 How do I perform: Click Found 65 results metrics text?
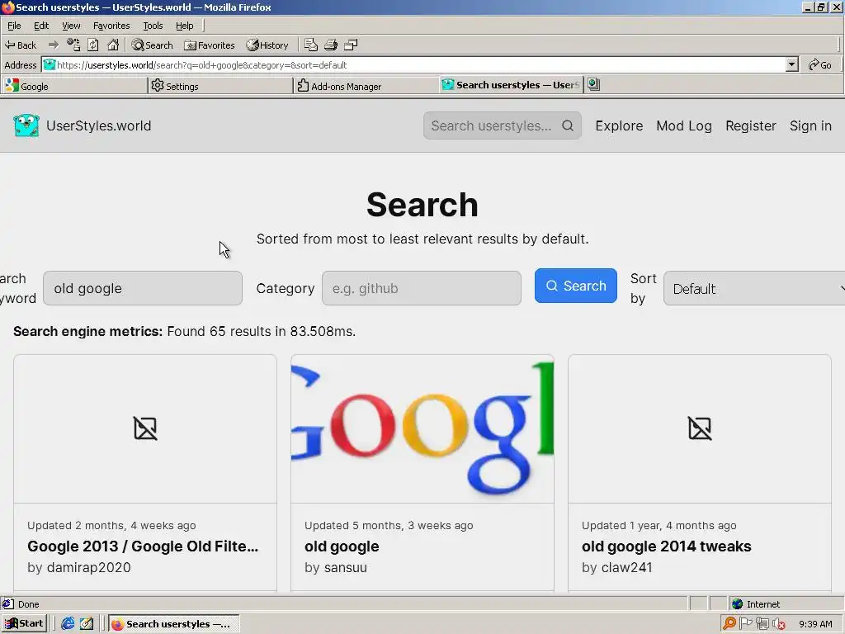coord(262,331)
